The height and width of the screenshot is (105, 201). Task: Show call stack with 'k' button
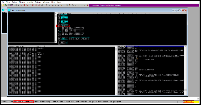(70, 5)
